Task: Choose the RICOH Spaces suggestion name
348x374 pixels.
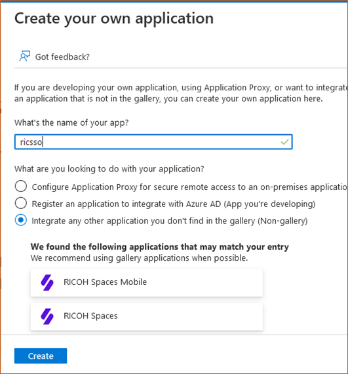Action: [90, 316]
